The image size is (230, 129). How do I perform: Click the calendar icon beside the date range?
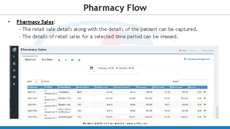(x=91, y=68)
